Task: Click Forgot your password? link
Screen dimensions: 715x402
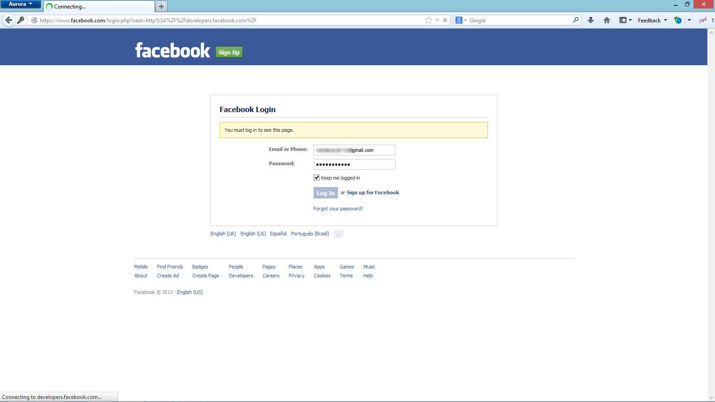Action: [338, 209]
